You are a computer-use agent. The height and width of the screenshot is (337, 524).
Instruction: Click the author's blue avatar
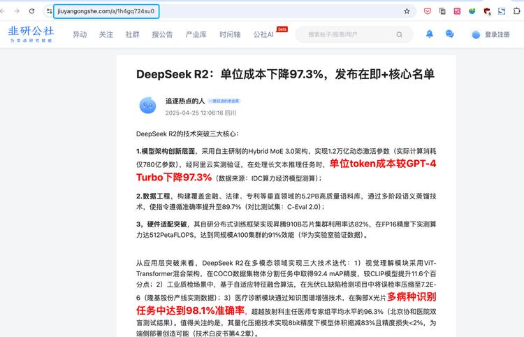[147, 106]
